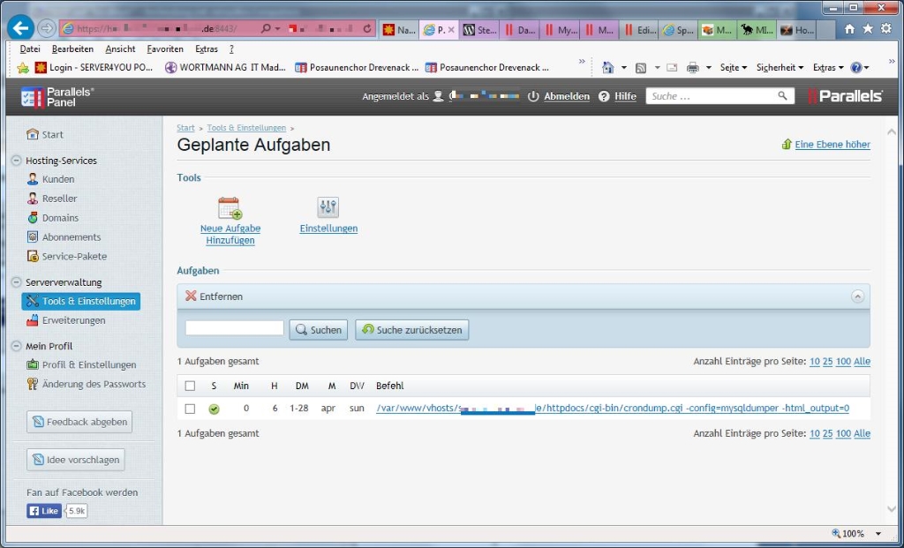
Task: Open the Extras menu in menu bar
Action: pos(207,49)
